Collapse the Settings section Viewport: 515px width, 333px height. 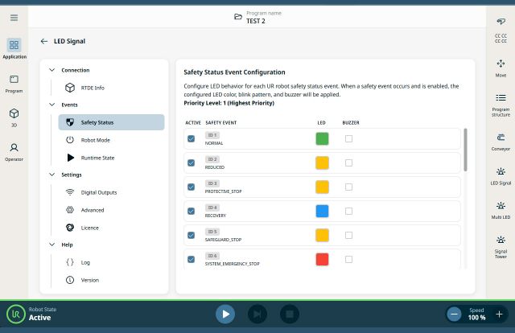pos(53,175)
